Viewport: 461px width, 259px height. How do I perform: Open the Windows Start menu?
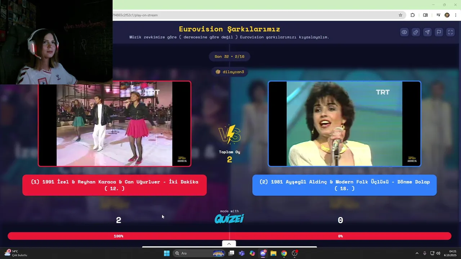click(x=167, y=253)
